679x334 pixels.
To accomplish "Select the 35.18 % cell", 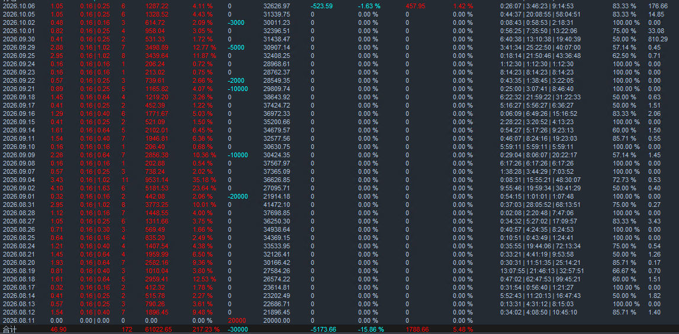I will point(204,180).
